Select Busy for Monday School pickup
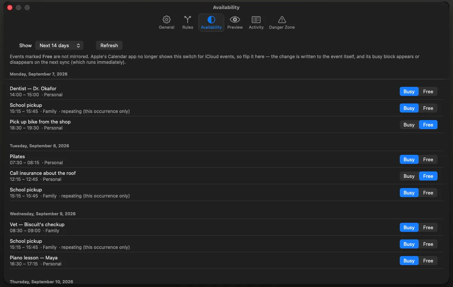Viewport: 453px width, 287px height. [x=409, y=108]
